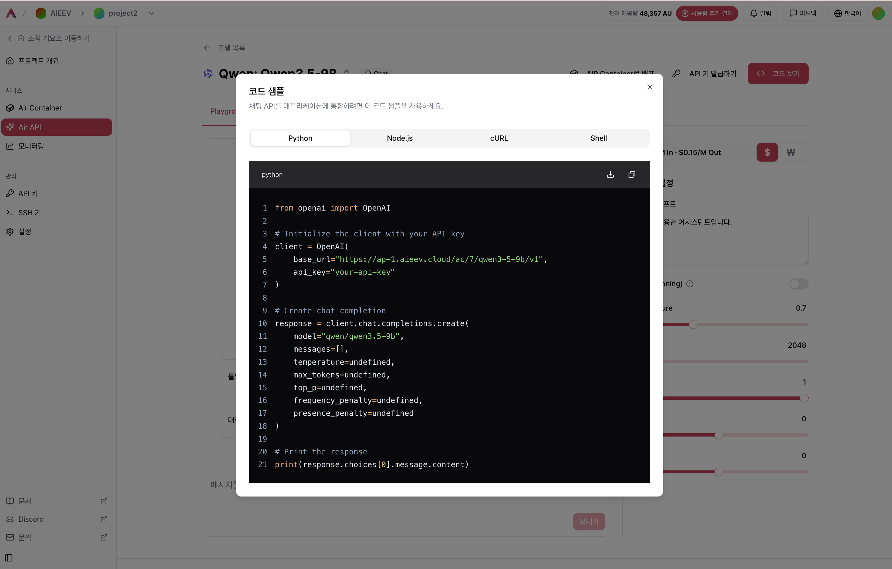Copy the python code to clipboard
Screen dimensions: 892x569
tap(632, 175)
